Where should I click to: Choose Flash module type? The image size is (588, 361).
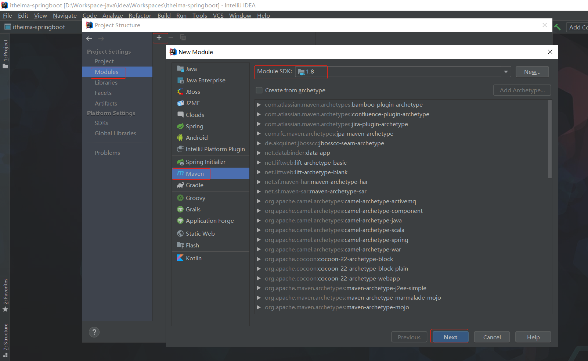[210, 245]
